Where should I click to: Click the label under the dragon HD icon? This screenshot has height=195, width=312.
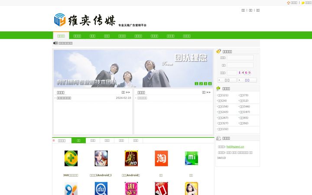(131, 175)
